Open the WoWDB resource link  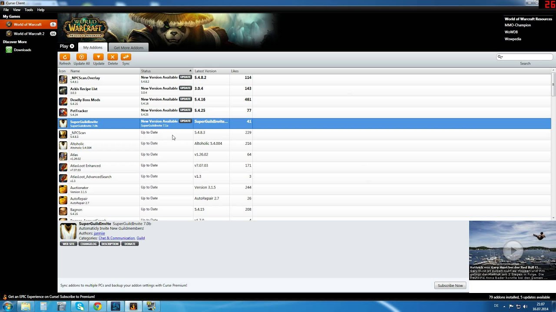511,32
